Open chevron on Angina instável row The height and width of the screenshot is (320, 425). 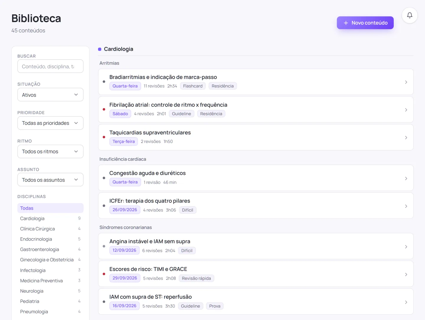pos(406,246)
